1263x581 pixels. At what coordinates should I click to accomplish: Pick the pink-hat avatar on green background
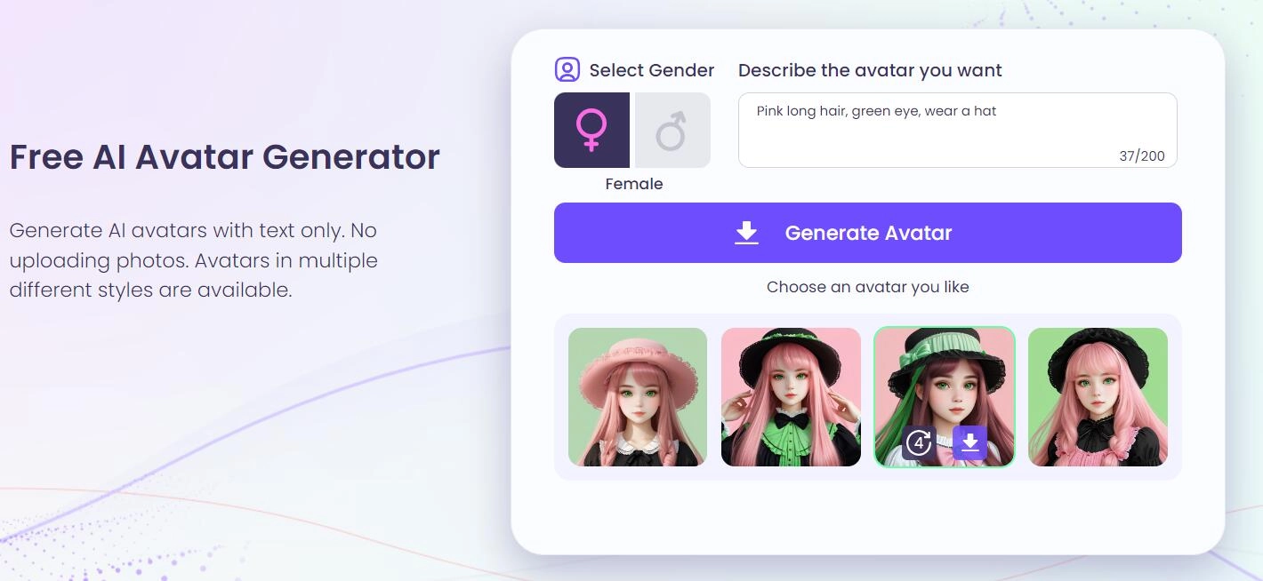tap(638, 397)
